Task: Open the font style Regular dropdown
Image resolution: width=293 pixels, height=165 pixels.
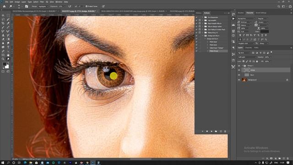Action: 263,19
